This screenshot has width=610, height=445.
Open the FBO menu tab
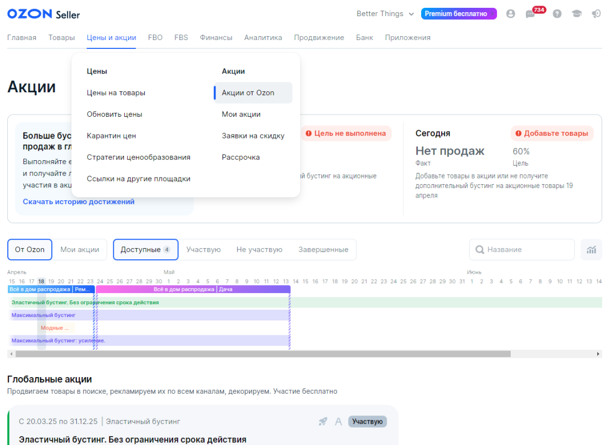[155, 38]
